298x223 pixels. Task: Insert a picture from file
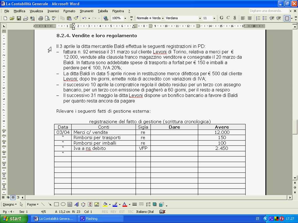point(97,204)
